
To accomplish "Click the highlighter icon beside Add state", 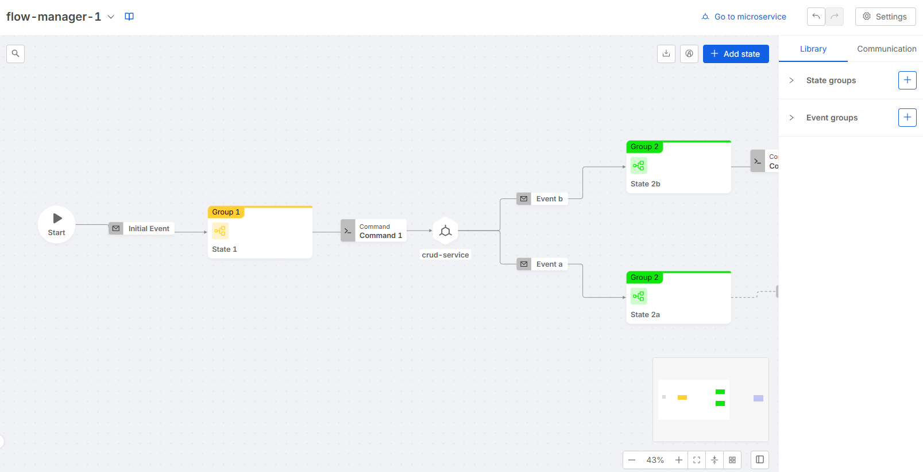I will pyautogui.click(x=689, y=54).
